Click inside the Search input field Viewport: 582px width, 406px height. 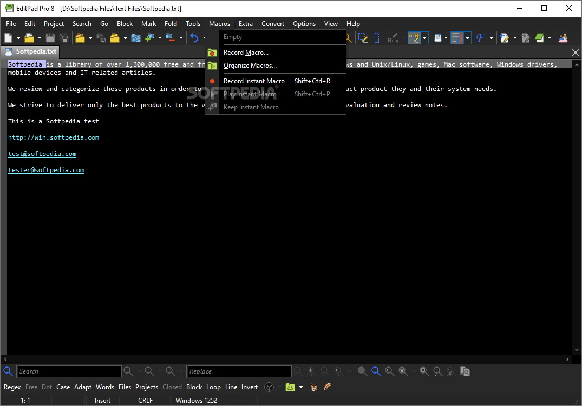click(x=69, y=371)
